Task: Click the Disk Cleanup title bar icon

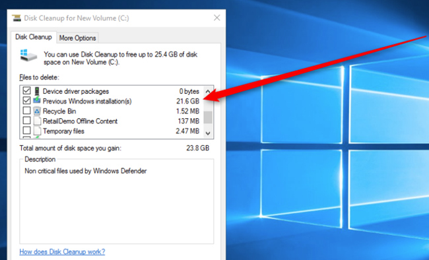Action: 16,18
